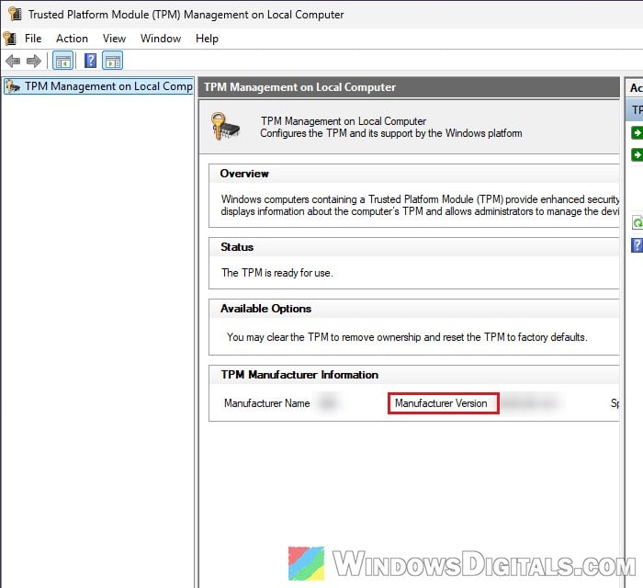The image size is (643, 588).
Task: Open the Help menu
Action: 207,39
